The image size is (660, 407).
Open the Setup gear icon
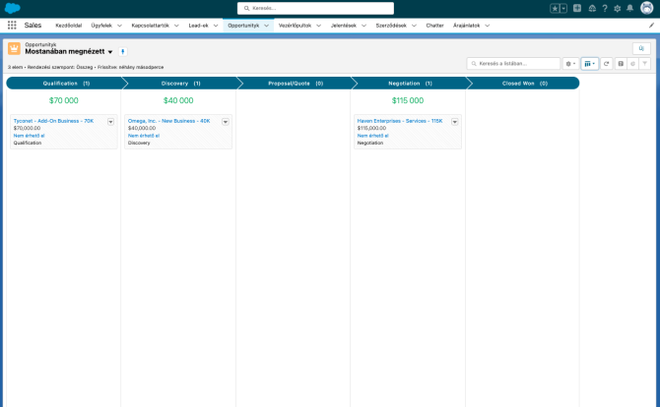click(618, 8)
